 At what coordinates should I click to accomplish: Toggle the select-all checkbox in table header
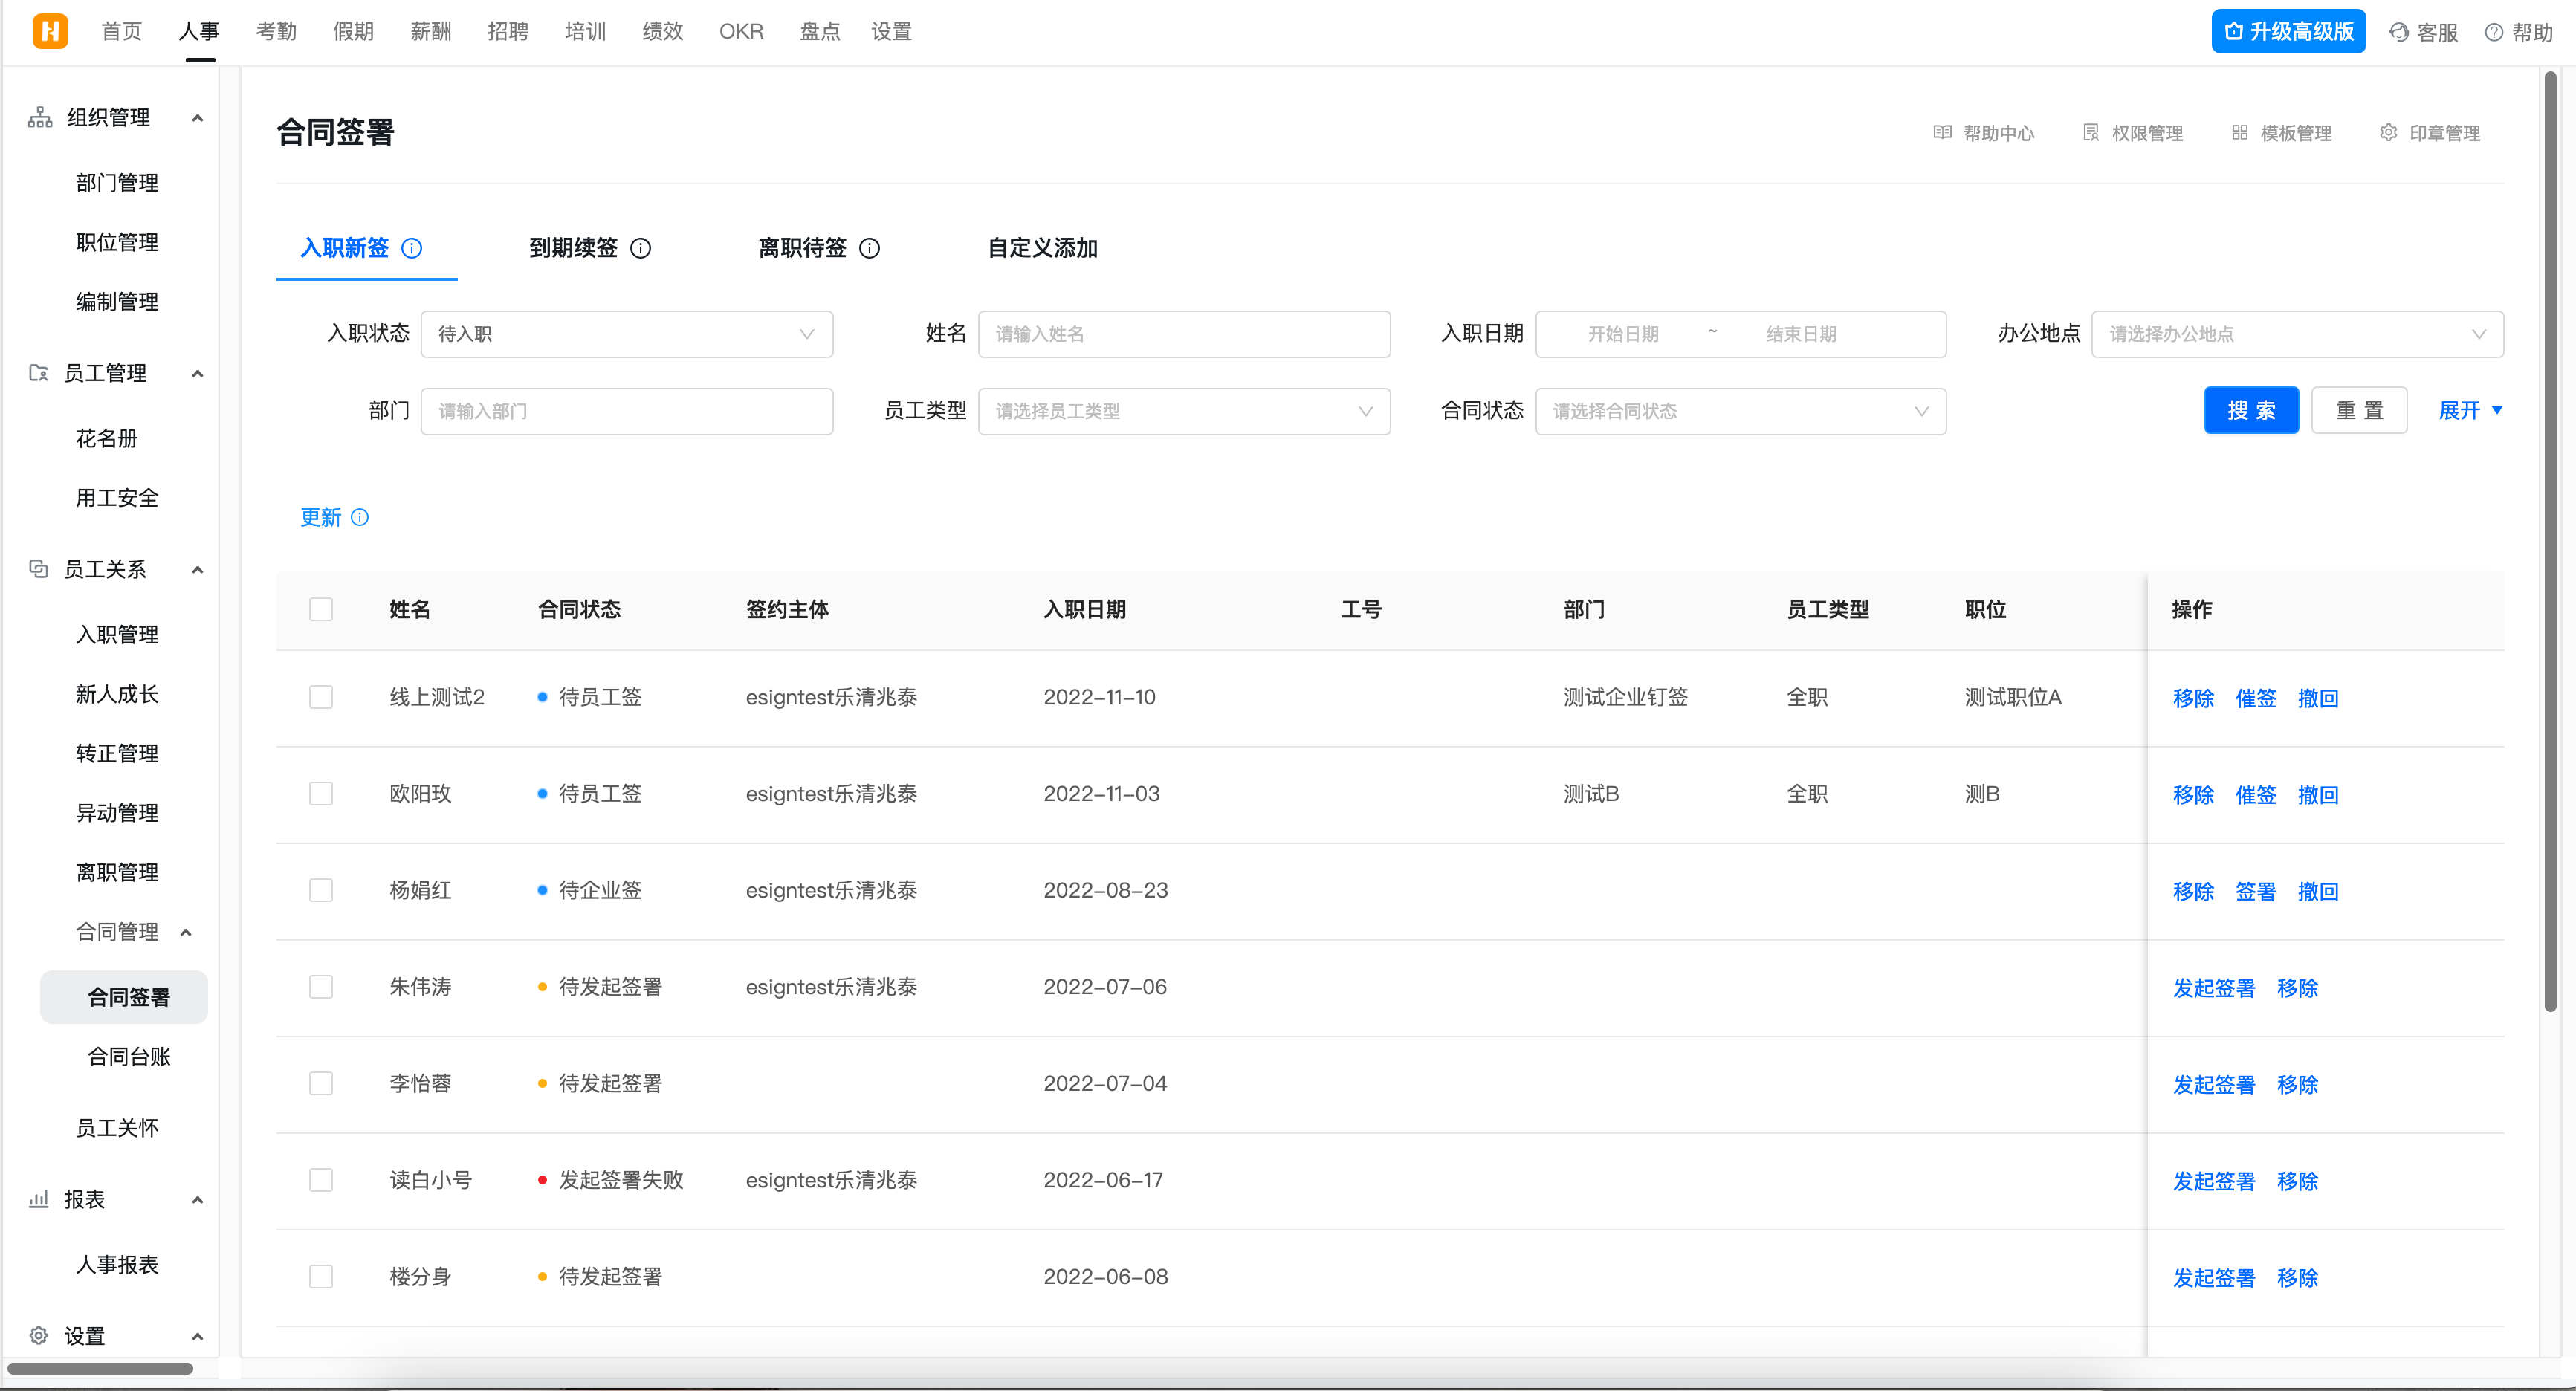tap(321, 609)
